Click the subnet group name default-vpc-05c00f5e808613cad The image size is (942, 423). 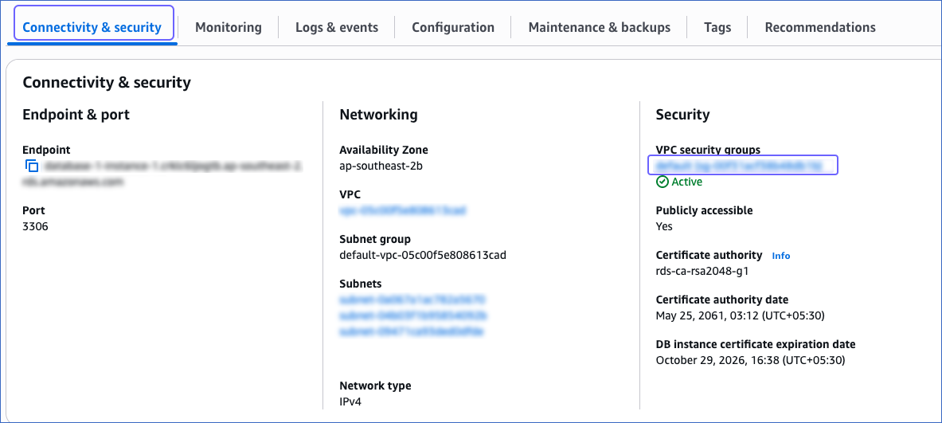423,255
